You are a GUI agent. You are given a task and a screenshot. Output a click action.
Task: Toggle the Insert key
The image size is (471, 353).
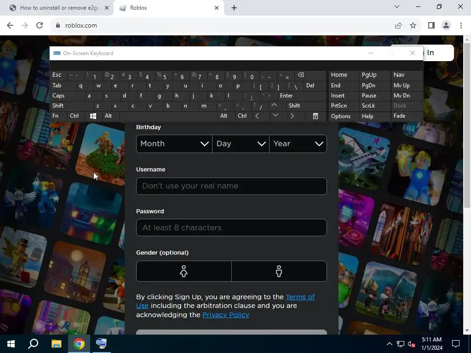[344, 96]
